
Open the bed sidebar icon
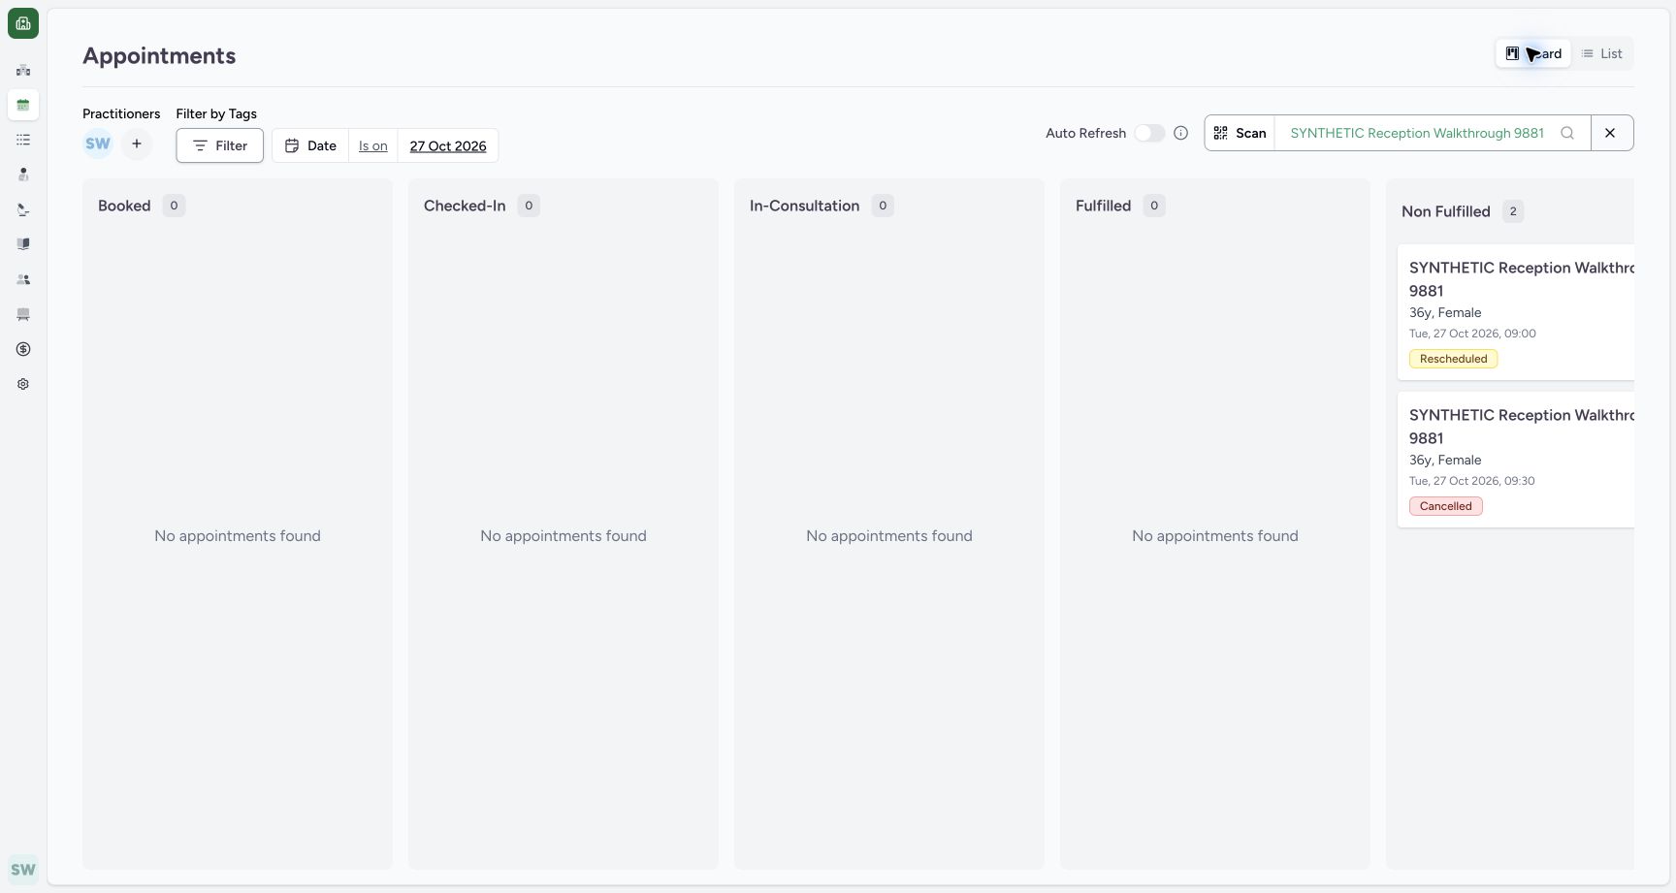click(23, 314)
